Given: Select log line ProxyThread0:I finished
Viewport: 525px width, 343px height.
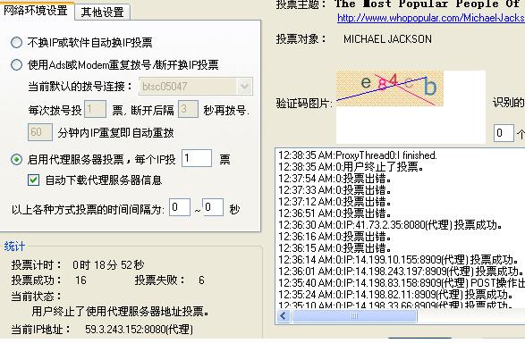Looking at the screenshot, I should [x=358, y=155].
